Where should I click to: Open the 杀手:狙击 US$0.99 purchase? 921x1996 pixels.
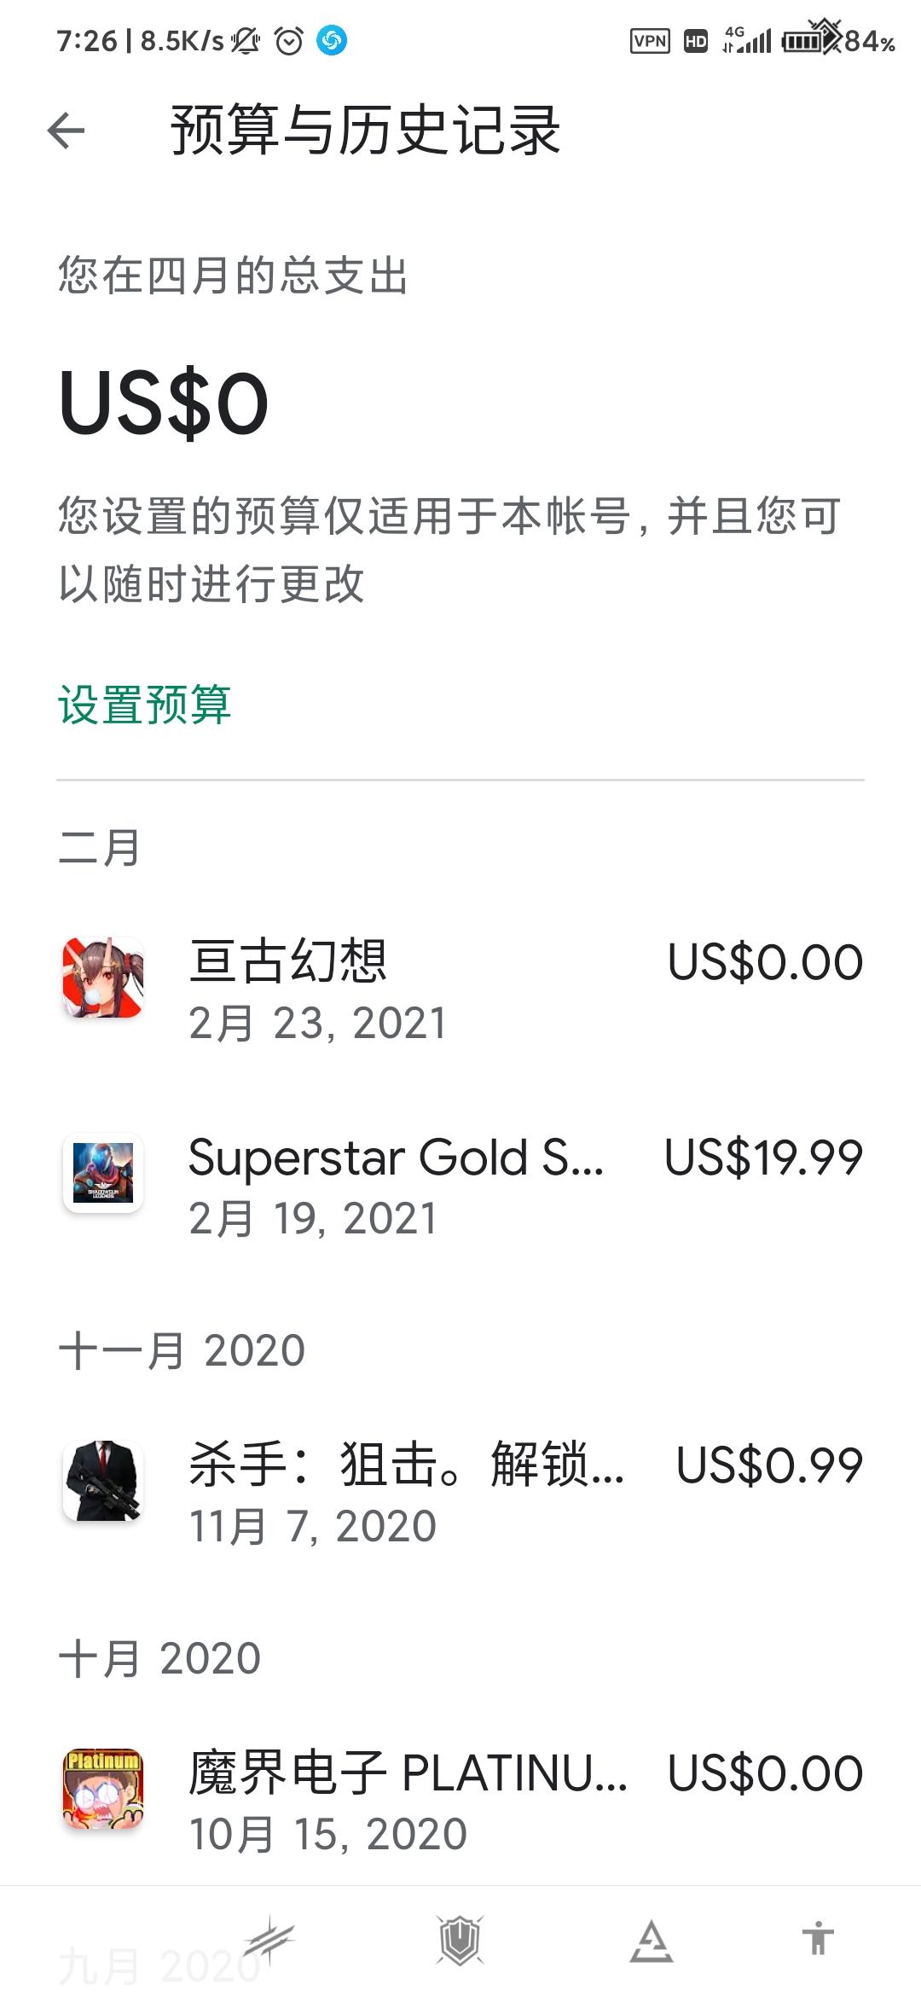tap(460, 1493)
